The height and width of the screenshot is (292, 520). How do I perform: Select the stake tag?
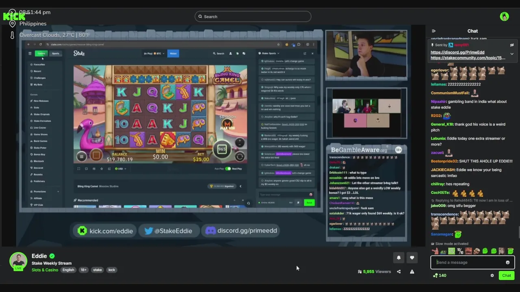pos(97,270)
